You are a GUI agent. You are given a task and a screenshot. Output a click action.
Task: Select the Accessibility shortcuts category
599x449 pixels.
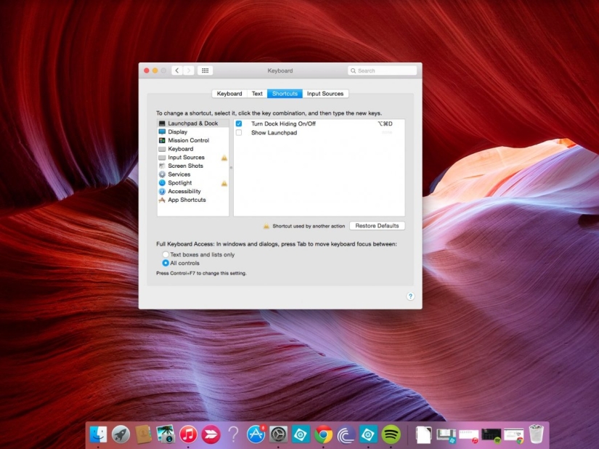pos(185,191)
